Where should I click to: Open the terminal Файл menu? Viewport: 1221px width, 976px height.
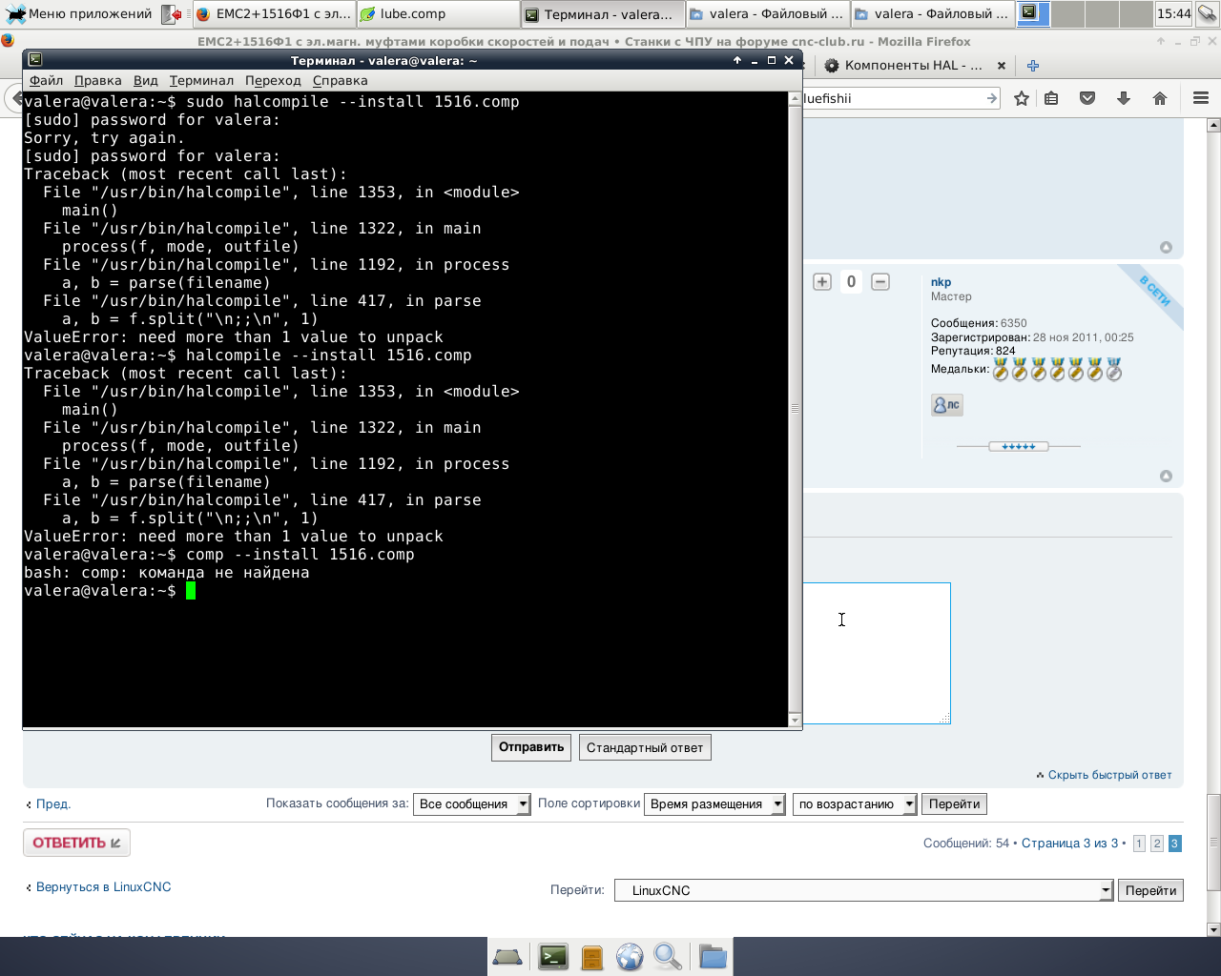tap(46, 81)
